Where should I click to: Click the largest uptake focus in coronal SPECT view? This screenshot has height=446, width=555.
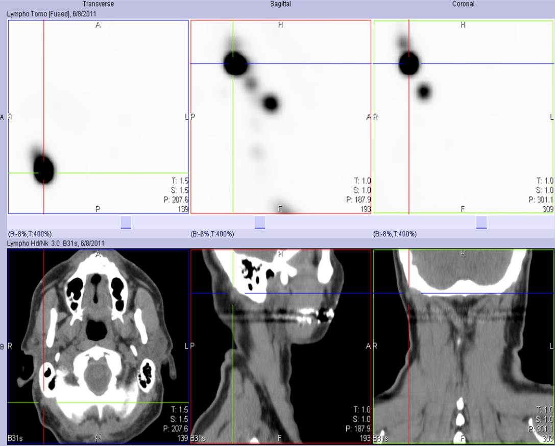pyautogui.click(x=409, y=64)
